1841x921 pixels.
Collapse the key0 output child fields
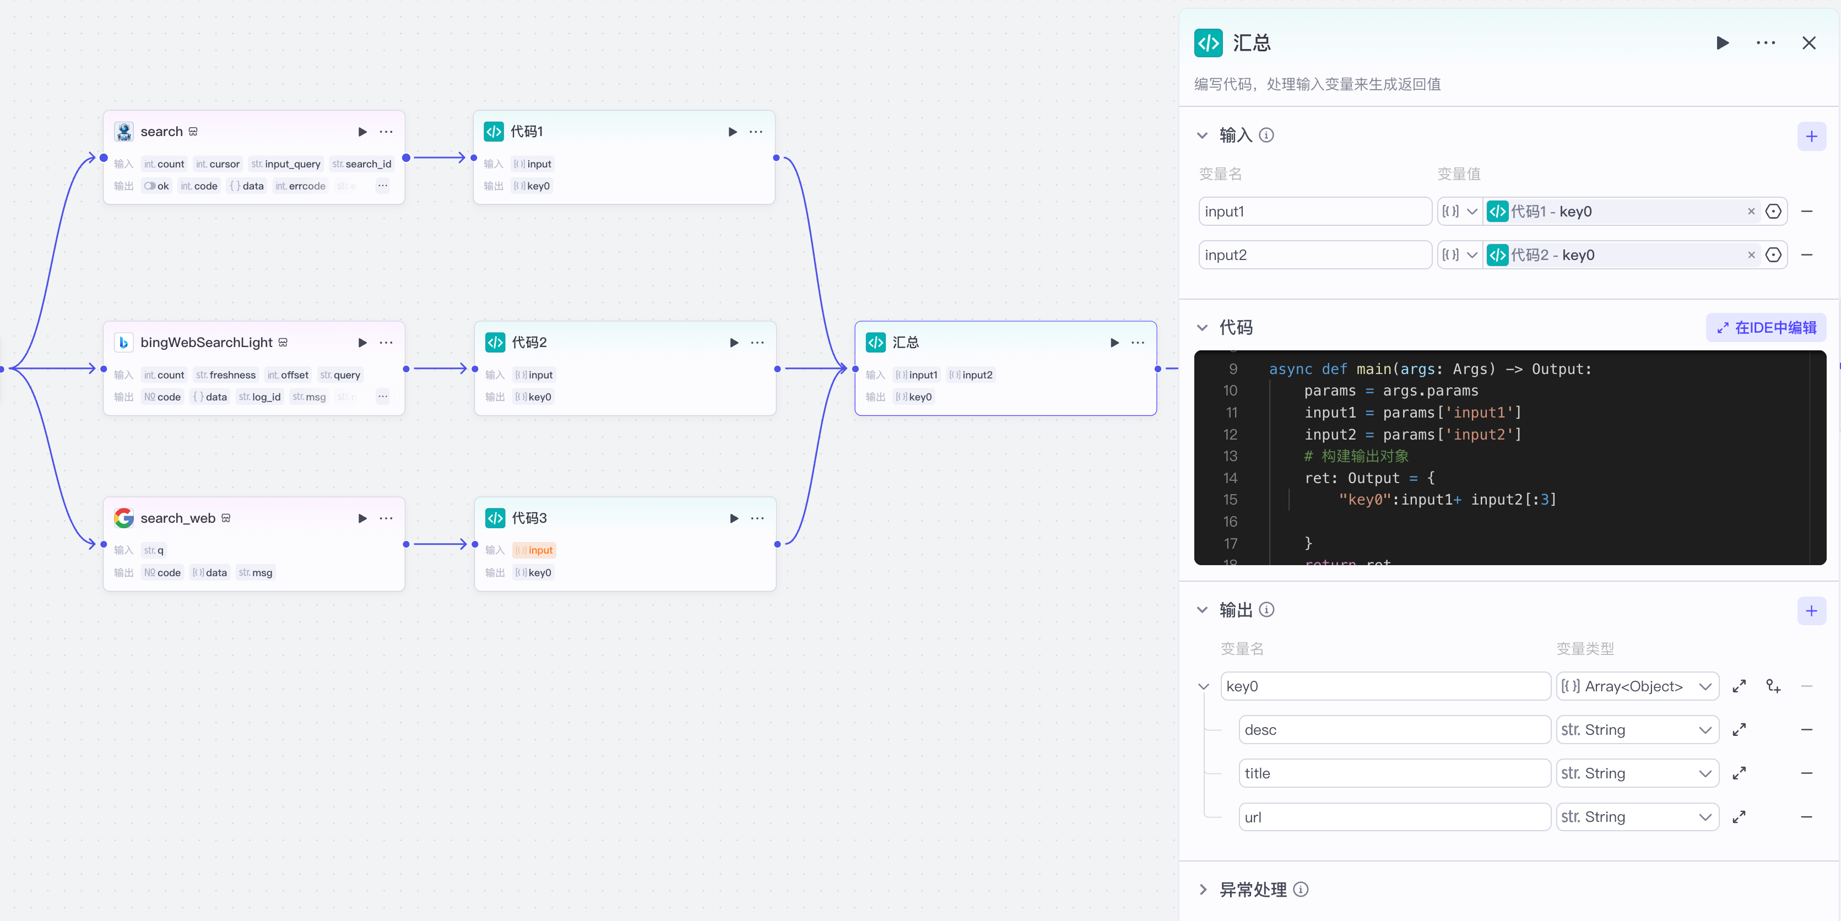1204,686
